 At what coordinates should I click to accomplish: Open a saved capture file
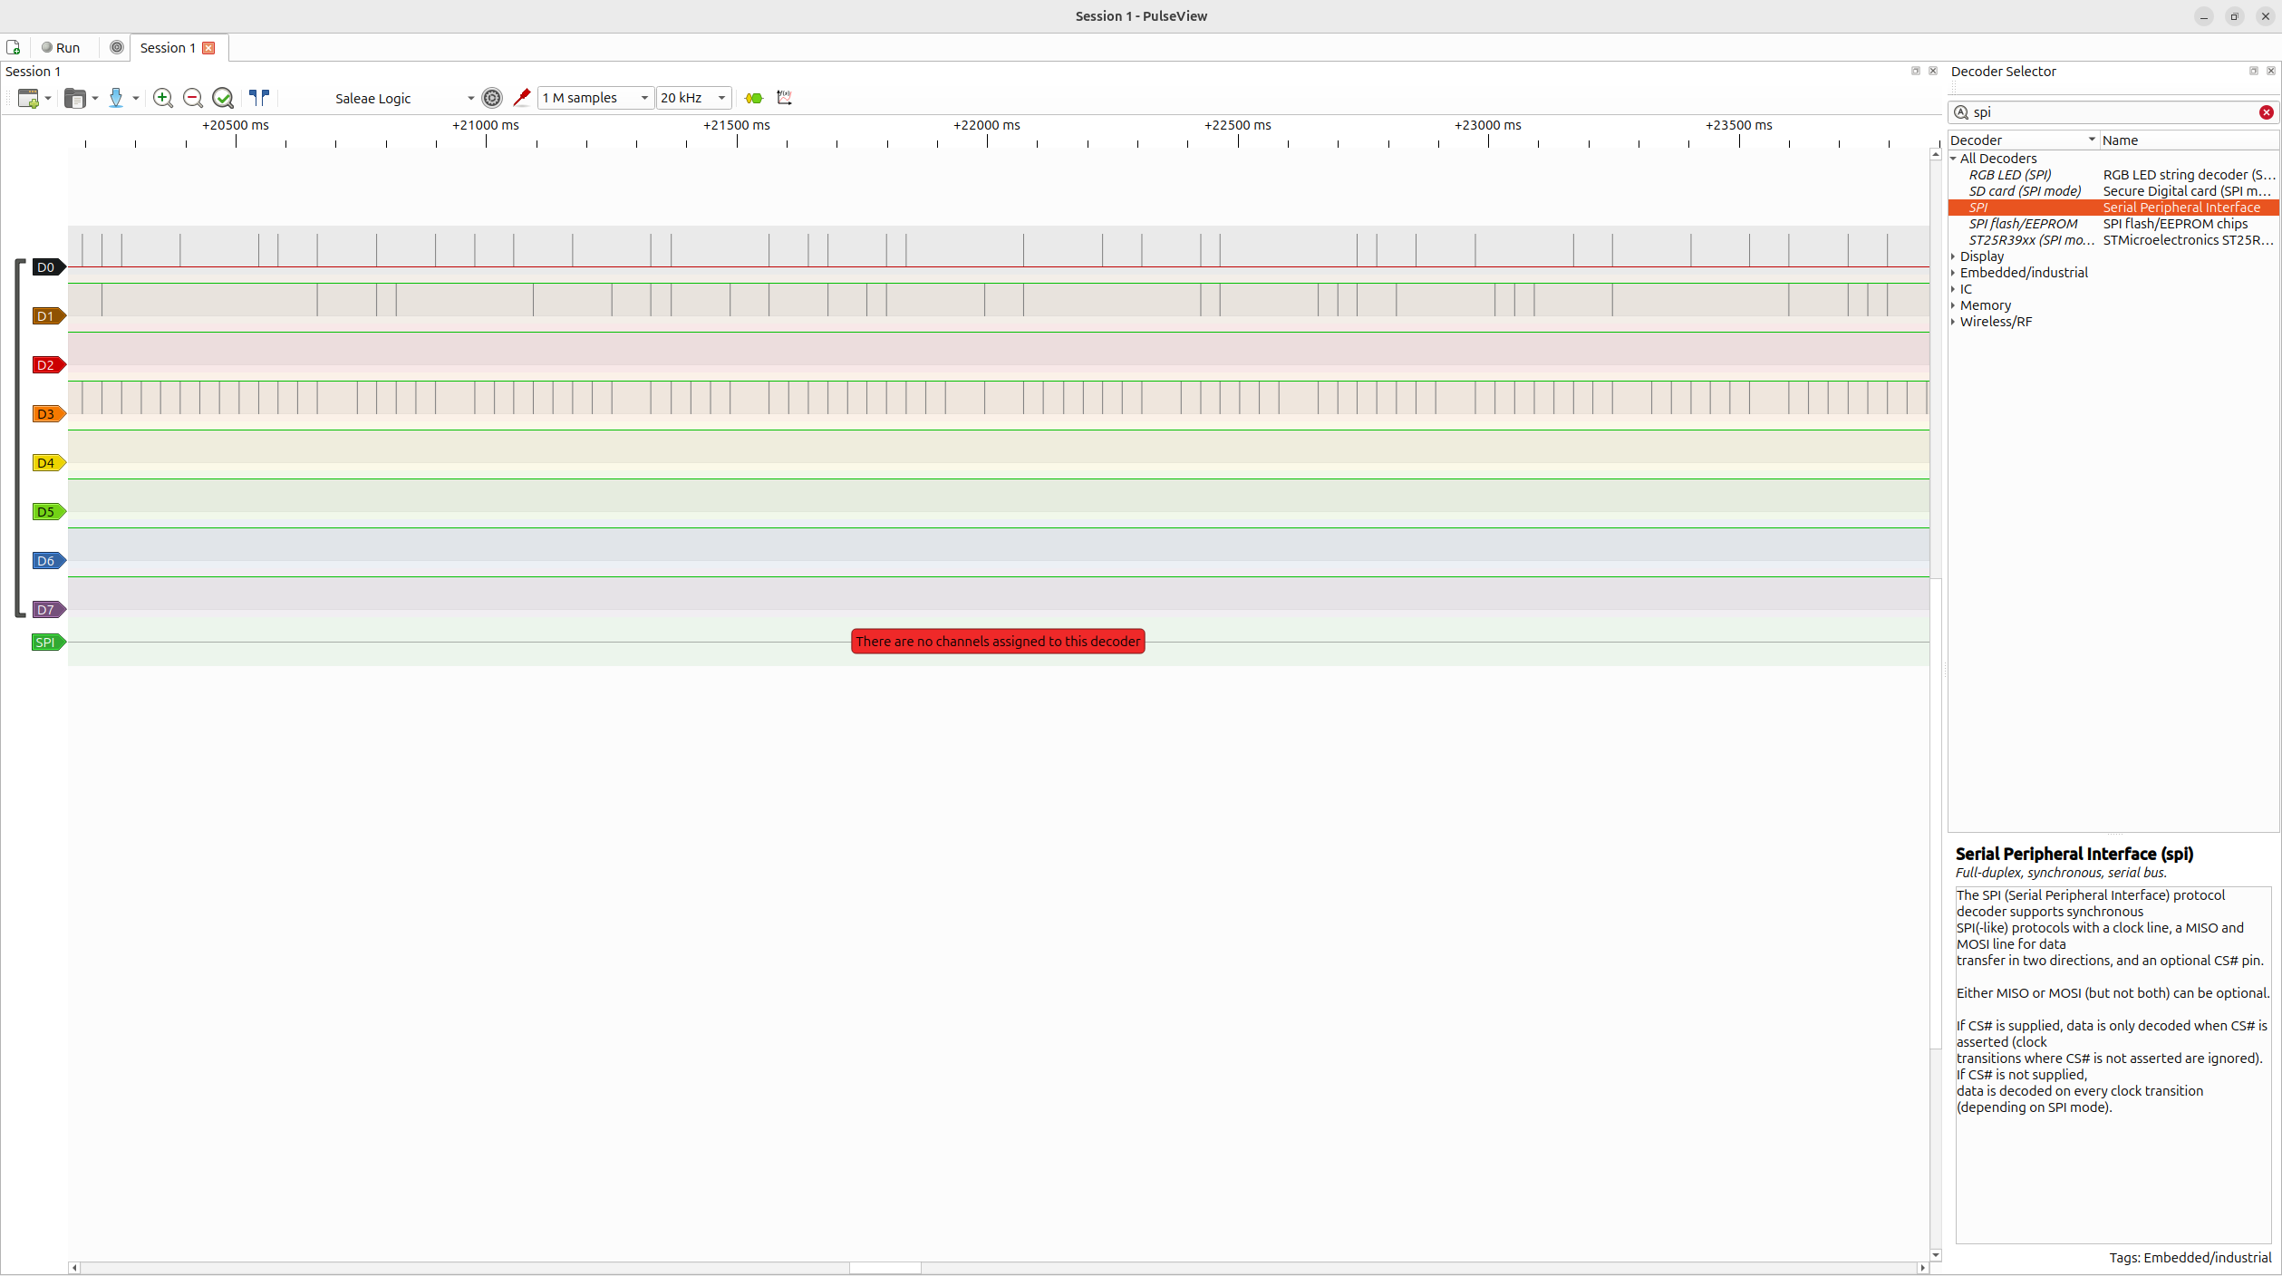(74, 98)
